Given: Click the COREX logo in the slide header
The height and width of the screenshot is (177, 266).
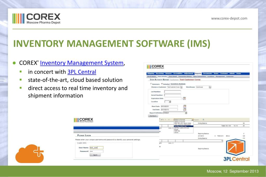Looking at the screenshot, I should (36, 18).
